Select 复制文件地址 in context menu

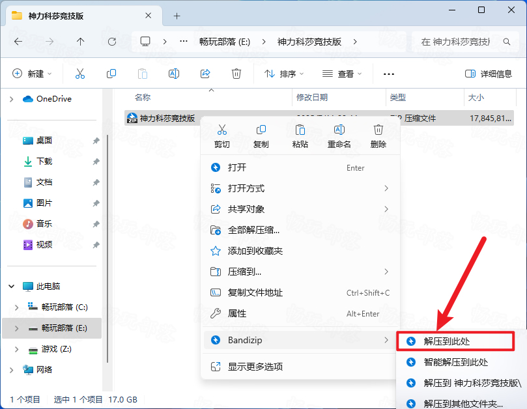(300, 292)
